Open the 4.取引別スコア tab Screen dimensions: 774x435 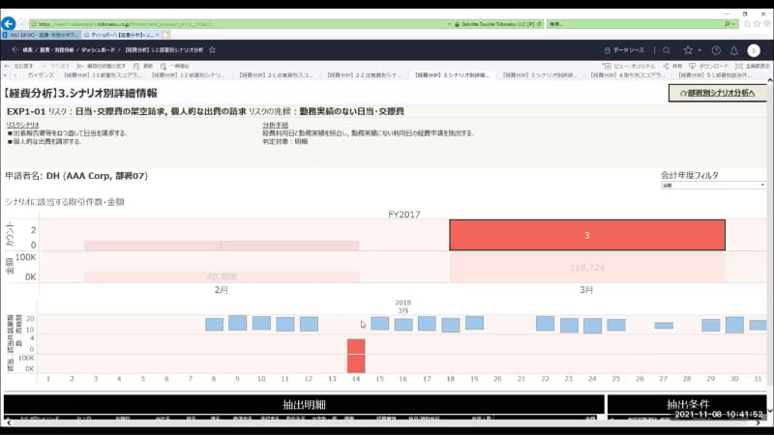(627, 75)
